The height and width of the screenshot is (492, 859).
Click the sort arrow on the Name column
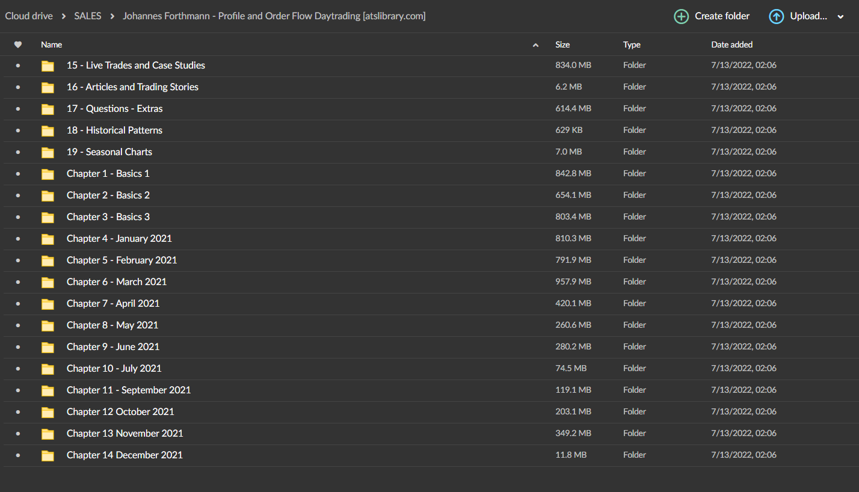click(x=535, y=45)
